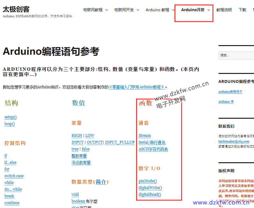Open the 简介 link beside 数据类型

pos(101,182)
